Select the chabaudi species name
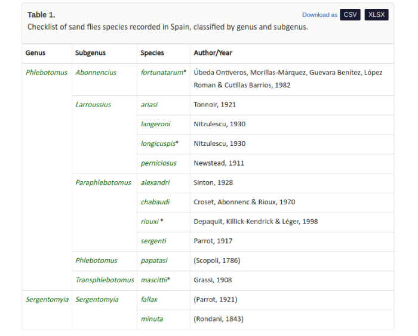418x336 pixels. tap(155, 202)
